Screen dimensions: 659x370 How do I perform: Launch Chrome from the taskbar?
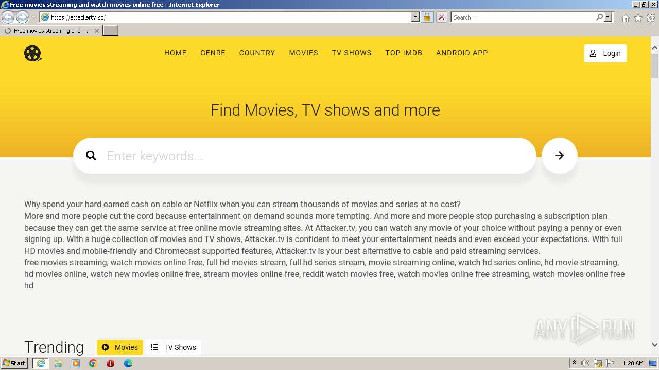click(x=93, y=363)
